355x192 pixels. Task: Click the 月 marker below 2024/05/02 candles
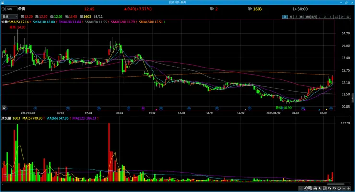pos(35,108)
